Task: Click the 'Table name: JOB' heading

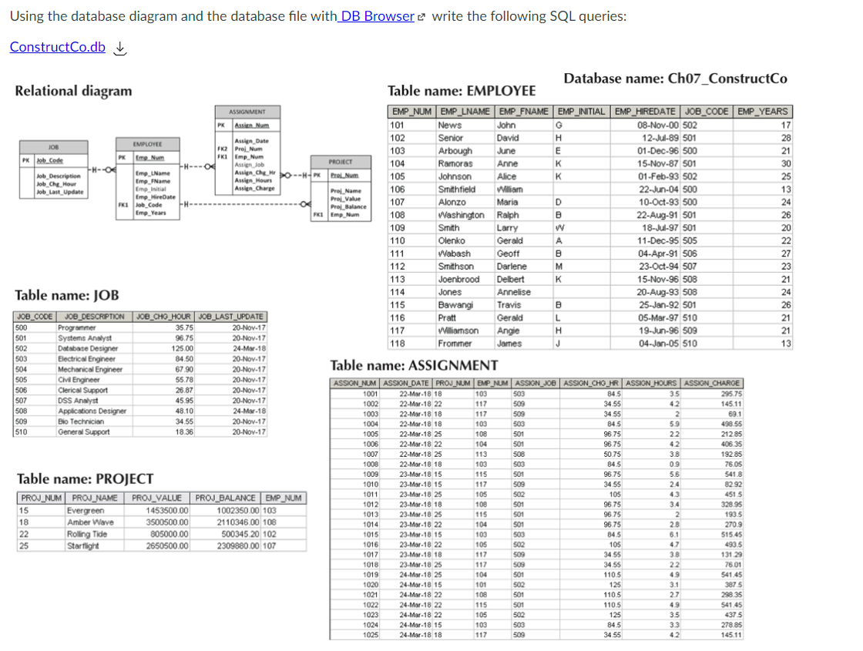Action: pyautogui.click(x=66, y=296)
